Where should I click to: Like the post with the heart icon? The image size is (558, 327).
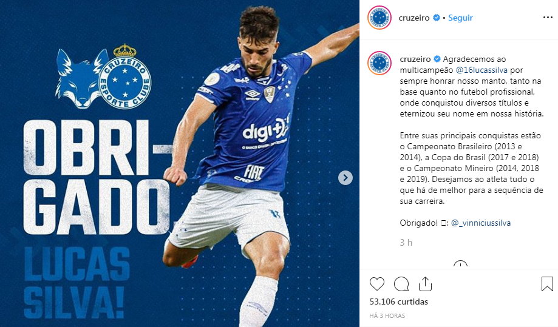point(377,284)
